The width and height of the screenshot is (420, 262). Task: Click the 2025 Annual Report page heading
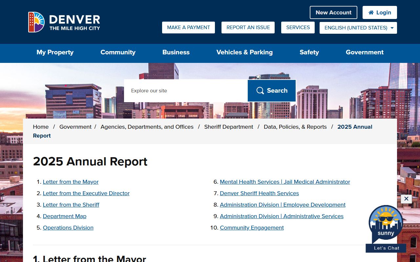90,161
